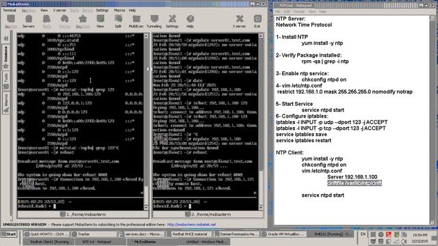This screenshot has width=438, height=246.
Task: Click the Session toolbar icon in MobaXterm
Action: pos(11,21)
